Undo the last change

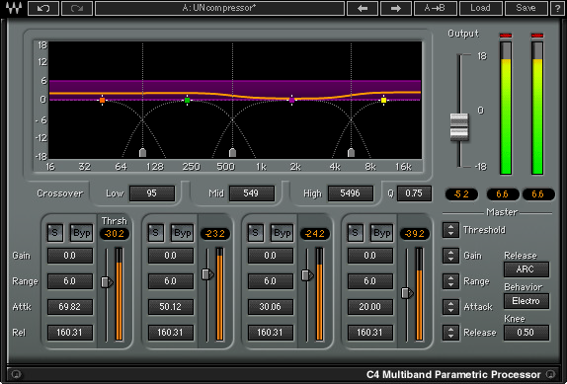43,8
